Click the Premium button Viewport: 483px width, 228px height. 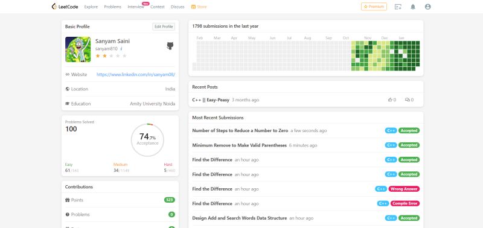374,7
